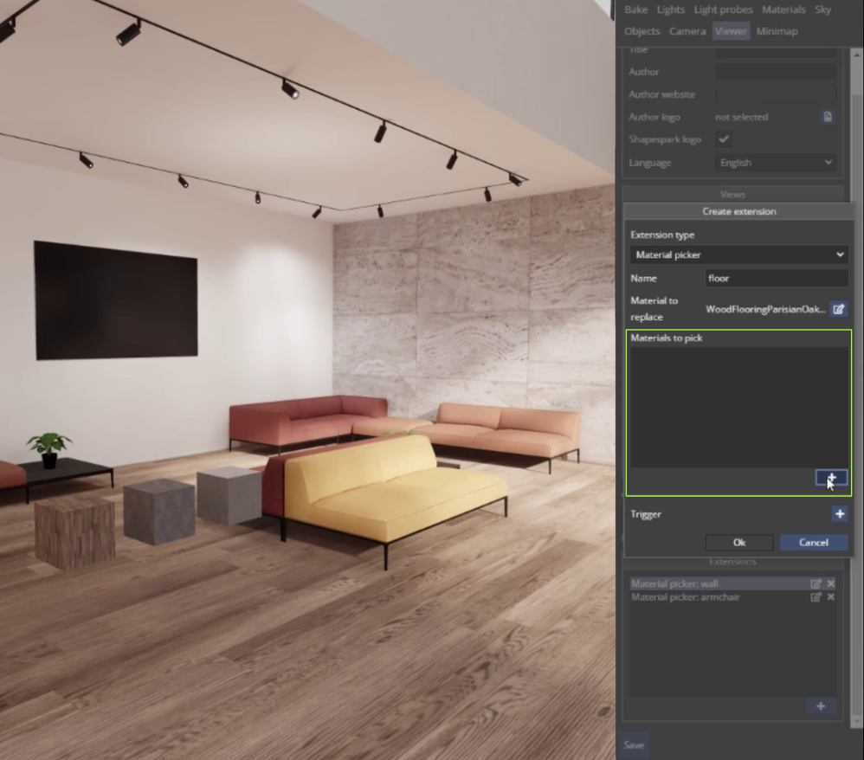Switch to the Materials tab
Image resolution: width=864 pixels, height=760 pixels.
click(783, 10)
